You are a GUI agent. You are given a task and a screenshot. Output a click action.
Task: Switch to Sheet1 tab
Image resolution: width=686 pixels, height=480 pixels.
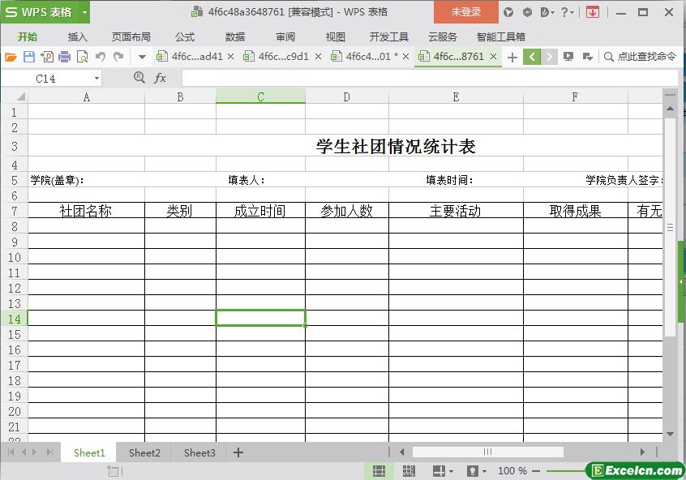tap(89, 453)
